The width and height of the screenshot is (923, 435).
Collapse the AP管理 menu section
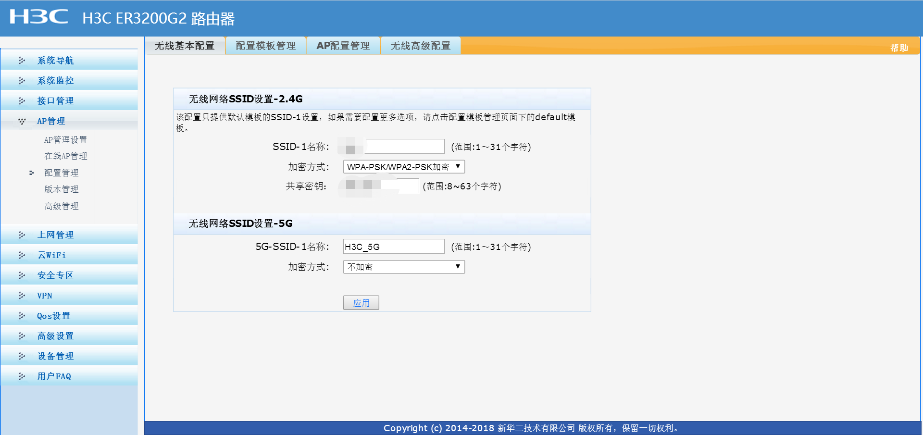pos(69,121)
